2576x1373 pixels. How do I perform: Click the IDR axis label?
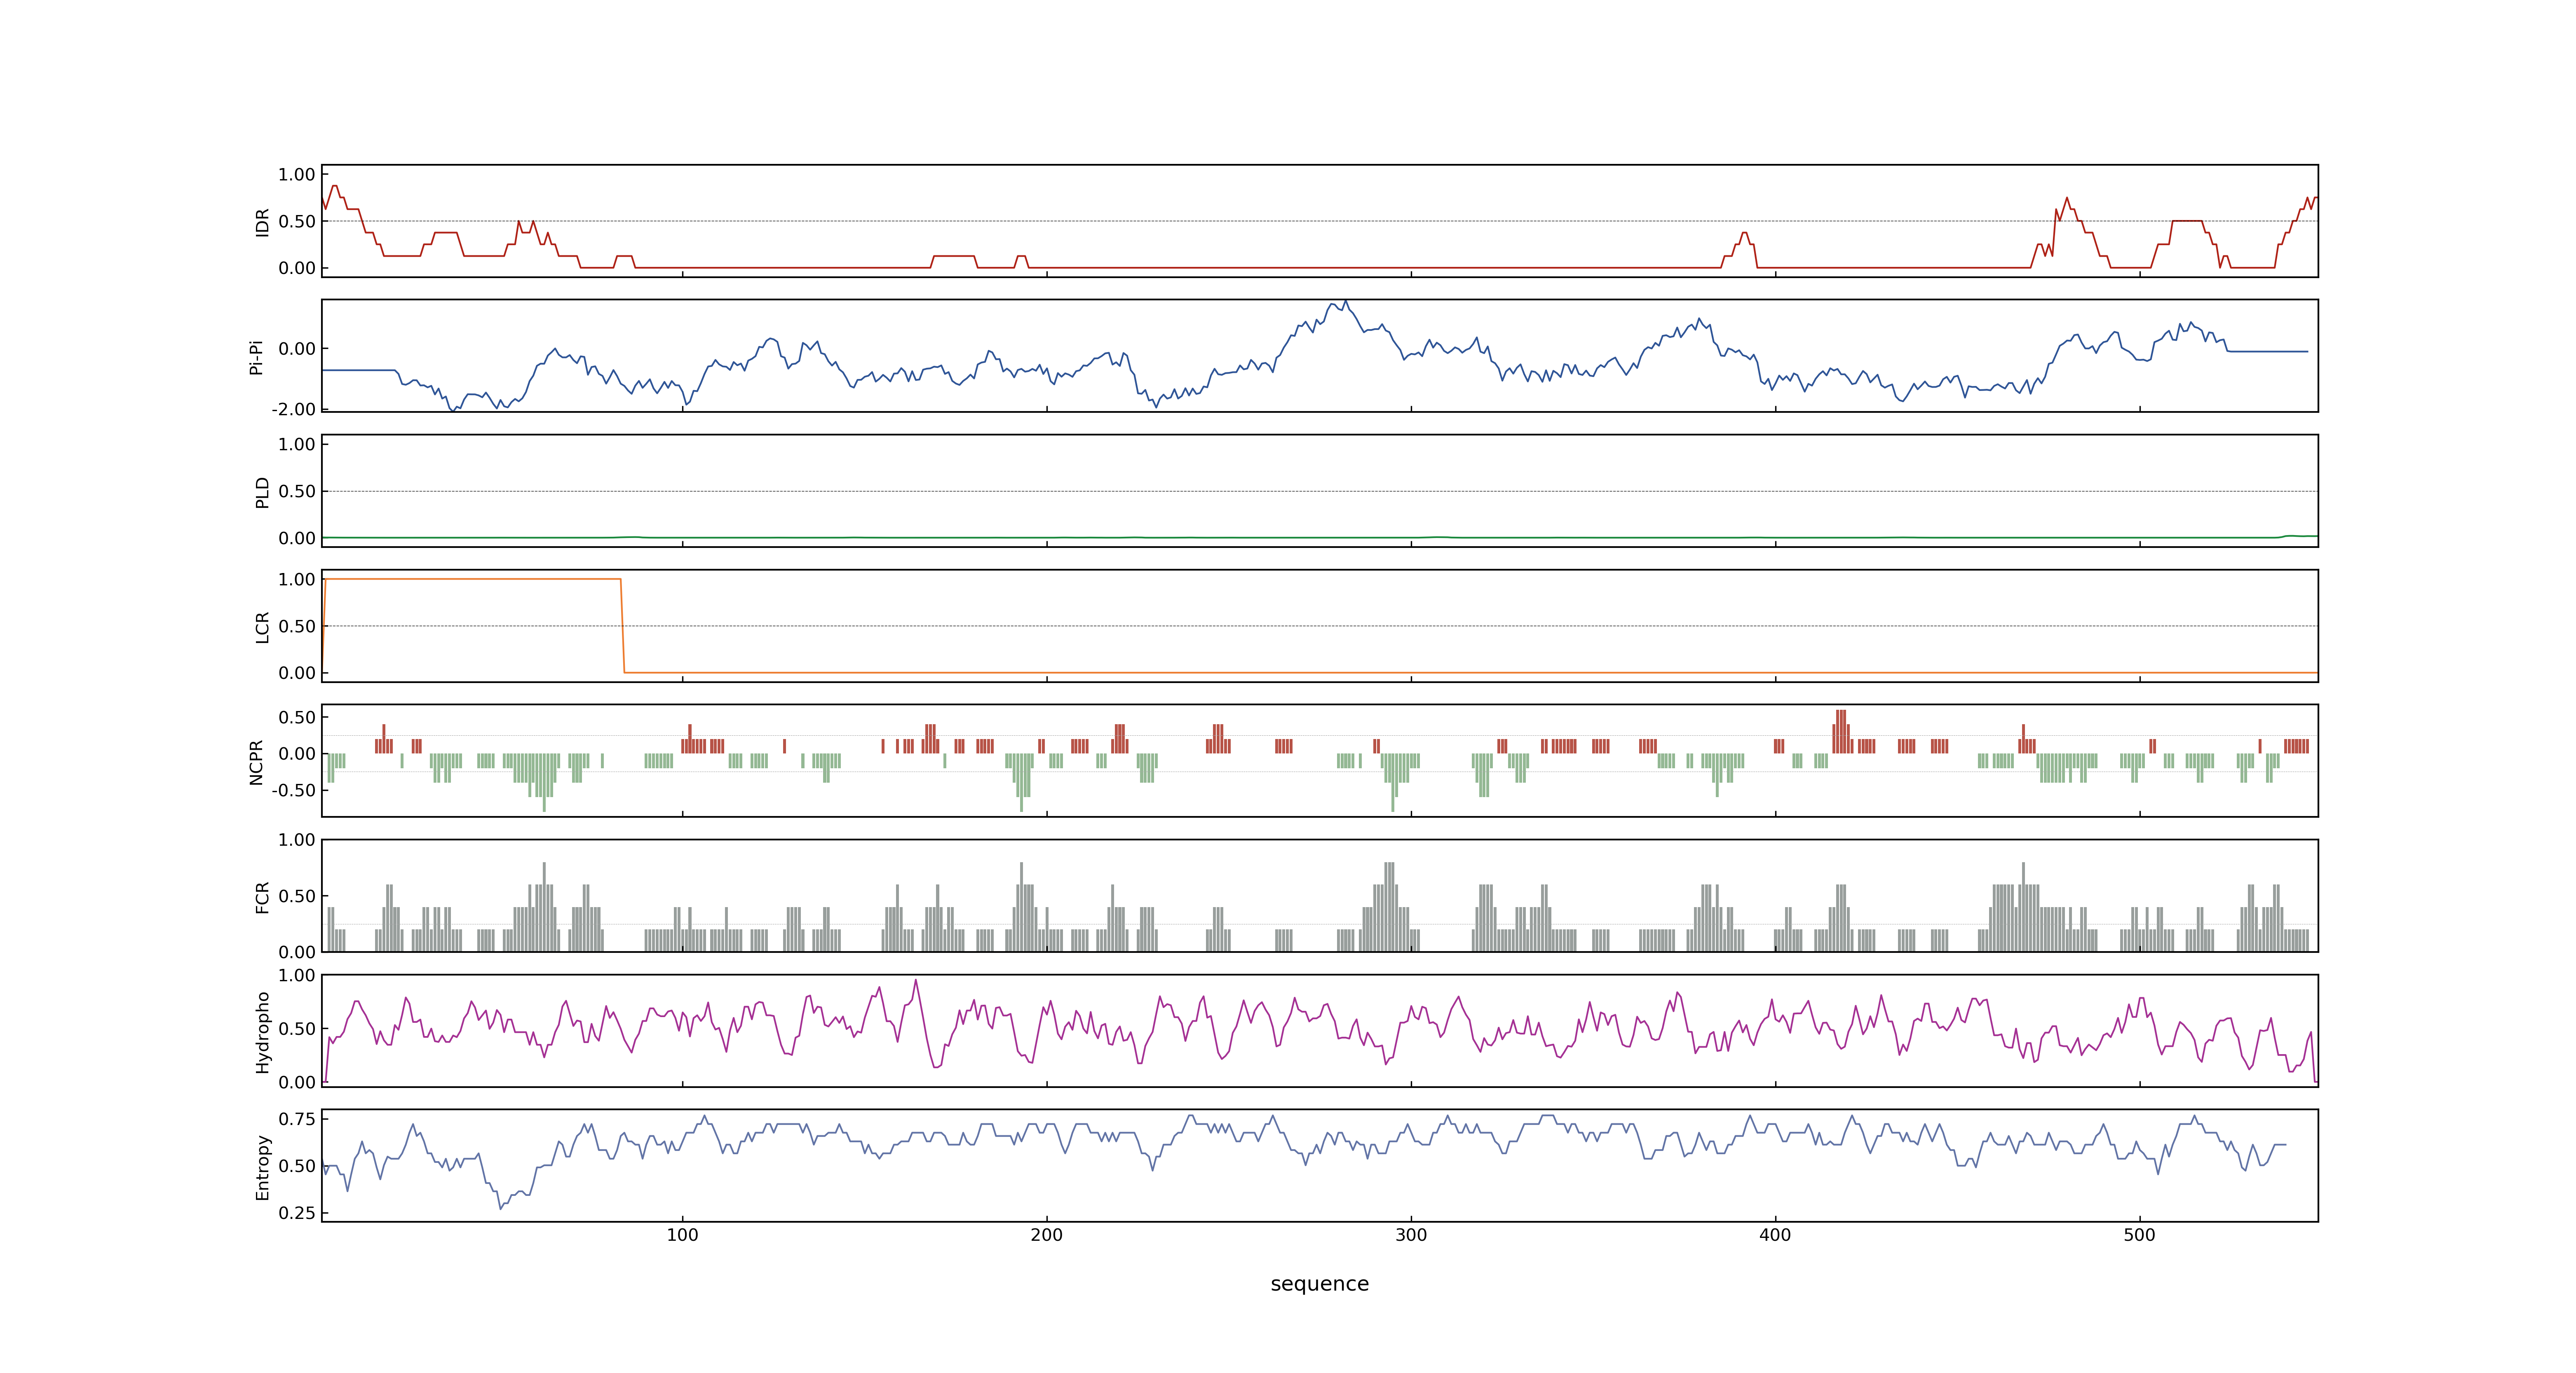pyautogui.click(x=262, y=222)
